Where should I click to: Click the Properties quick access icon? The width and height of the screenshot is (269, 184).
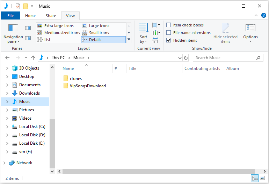tap(18, 6)
